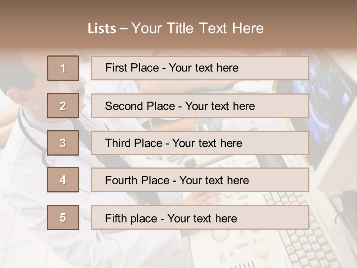Image resolution: width=357 pixels, height=268 pixels.
Task: Click the words 'Fifth place' in fifth bar
Action: pos(131,218)
